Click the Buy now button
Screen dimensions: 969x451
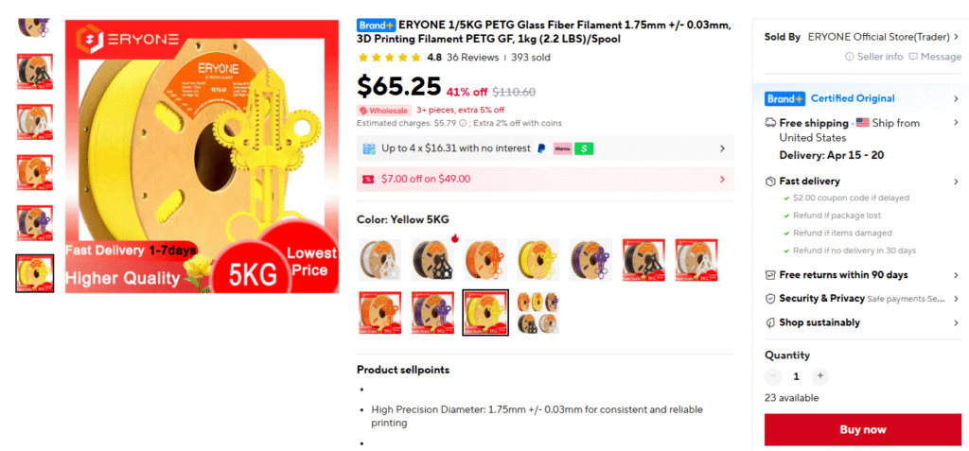coord(863,430)
